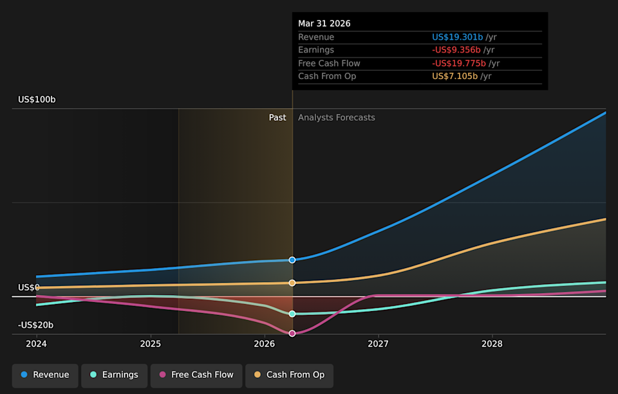Click the -US$19.775b free cash flow value
Screen dimensions: 618x394
click(459, 64)
